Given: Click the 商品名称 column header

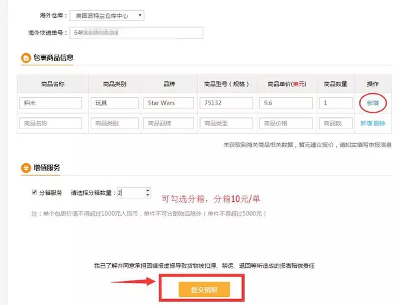Looking at the screenshot, I should click(x=53, y=84).
